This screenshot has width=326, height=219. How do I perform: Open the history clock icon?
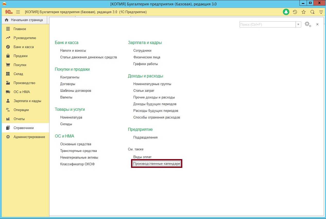click(x=295, y=12)
